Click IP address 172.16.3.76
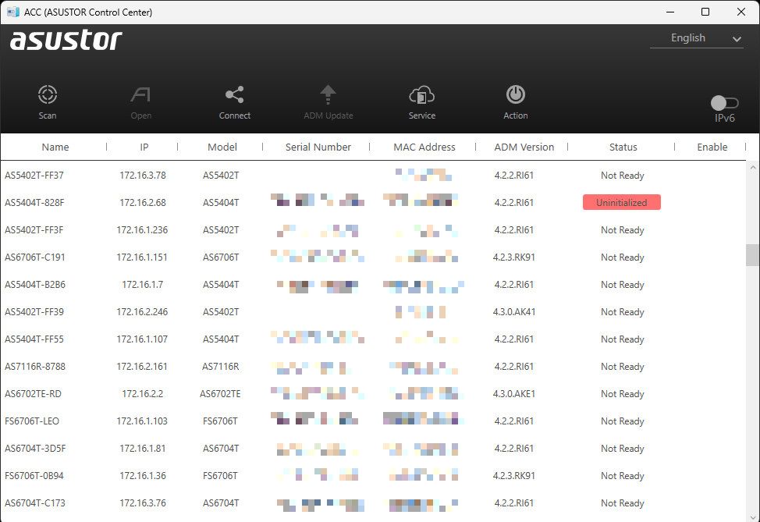The image size is (760, 522). 143,503
